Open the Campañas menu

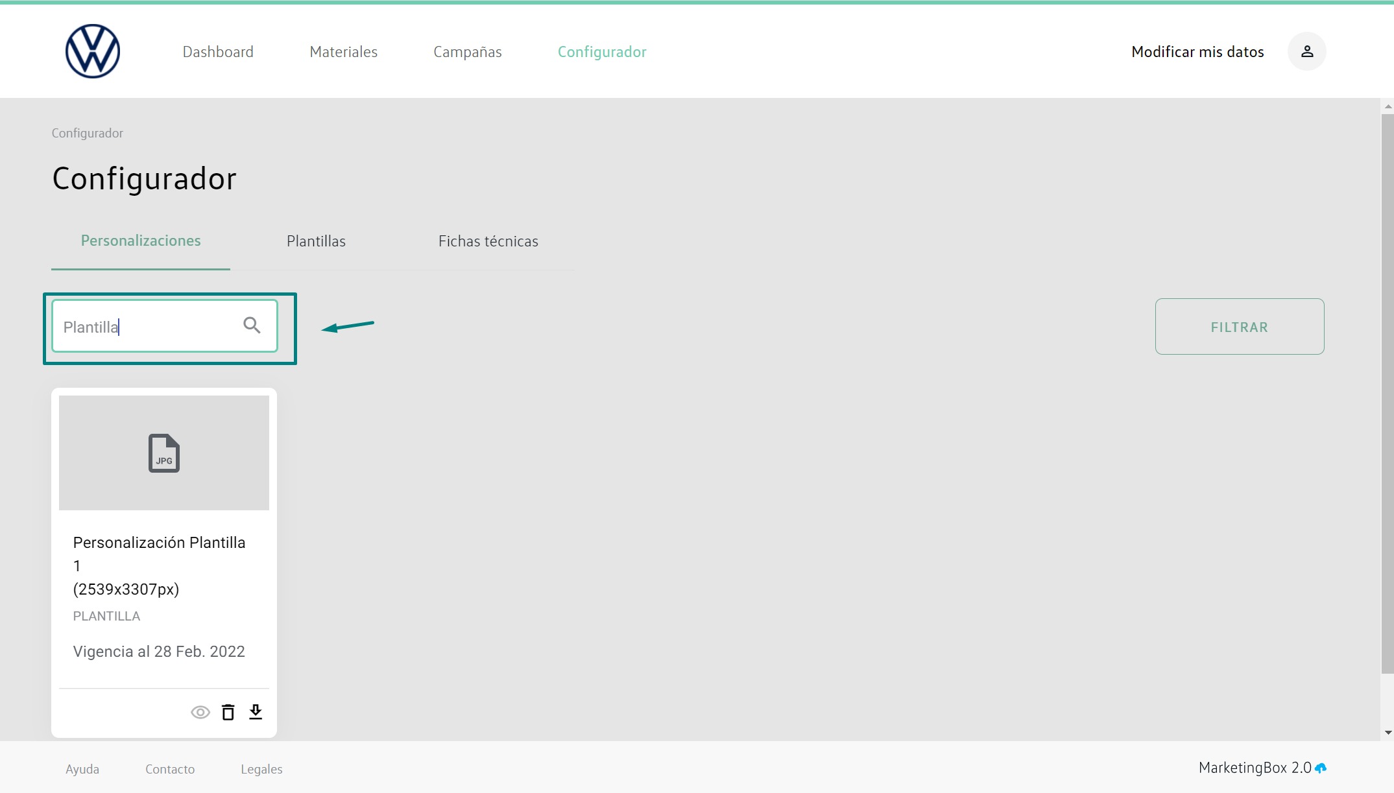coord(467,52)
